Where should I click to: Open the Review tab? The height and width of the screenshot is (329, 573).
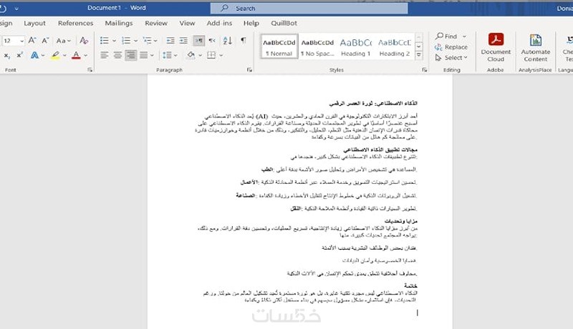(x=156, y=24)
